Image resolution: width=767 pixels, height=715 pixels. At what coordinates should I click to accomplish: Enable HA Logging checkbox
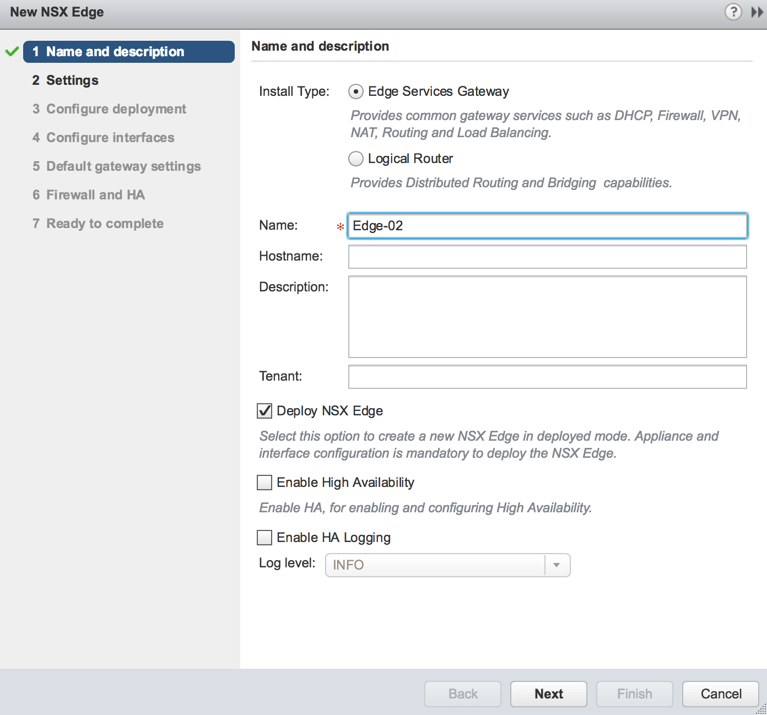(x=264, y=538)
